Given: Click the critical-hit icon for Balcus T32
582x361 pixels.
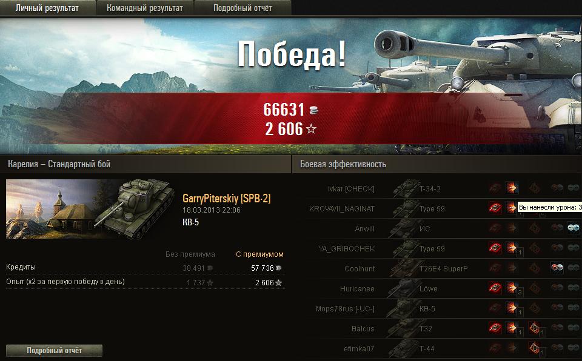Looking at the screenshot, I should pyautogui.click(x=534, y=328).
